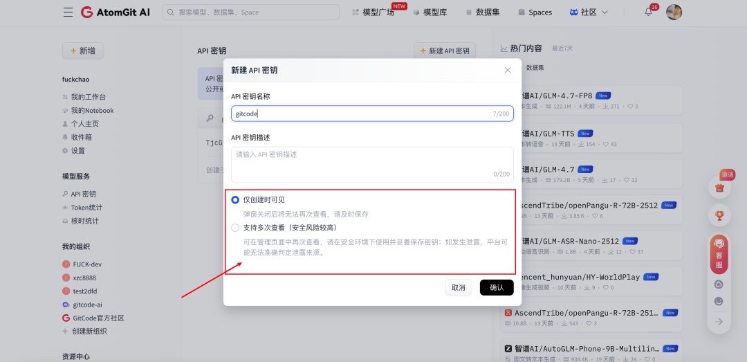This screenshot has height=362, width=747.
Task: Click the 新建 API 密钥 button
Action: 445,51
